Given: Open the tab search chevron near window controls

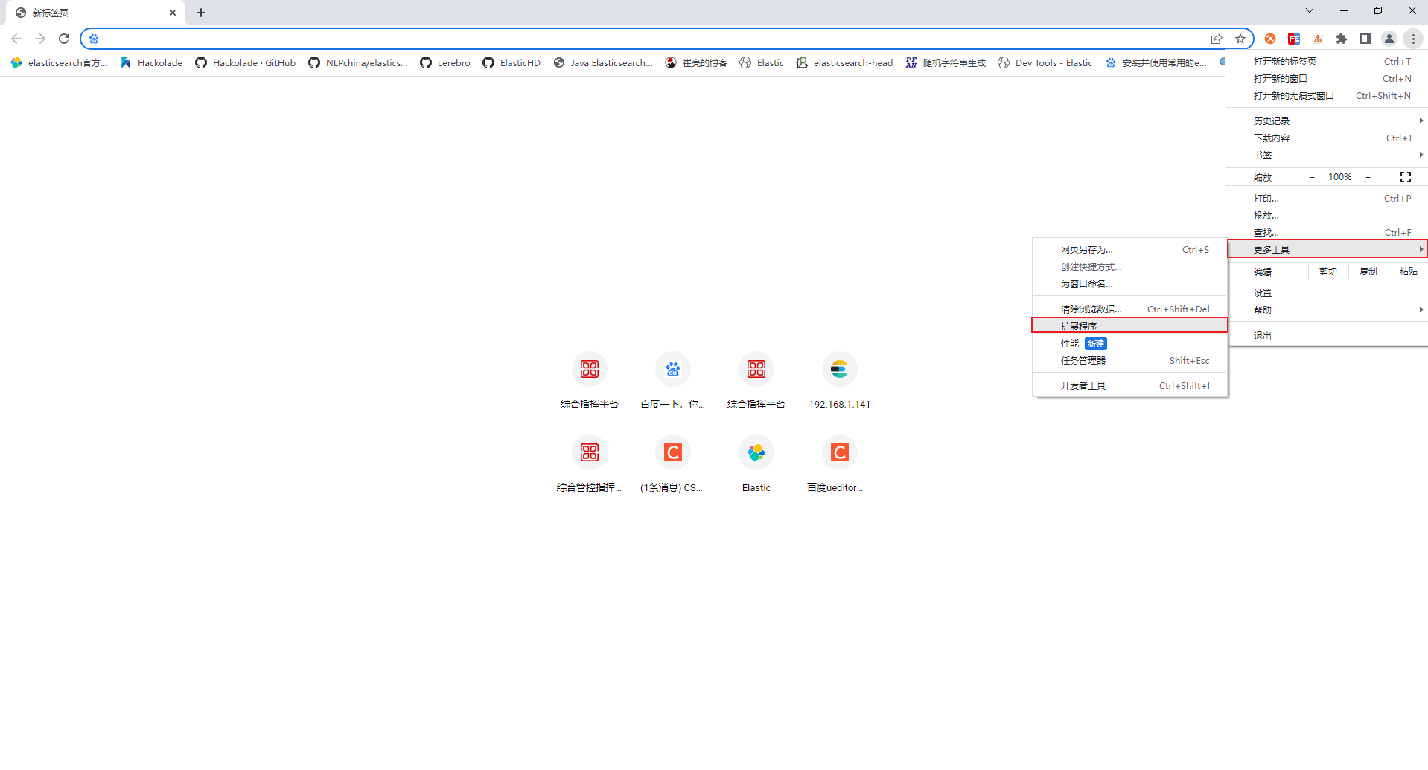Looking at the screenshot, I should point(1309,10).
